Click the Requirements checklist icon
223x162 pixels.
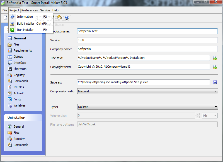tap(10, 50)
